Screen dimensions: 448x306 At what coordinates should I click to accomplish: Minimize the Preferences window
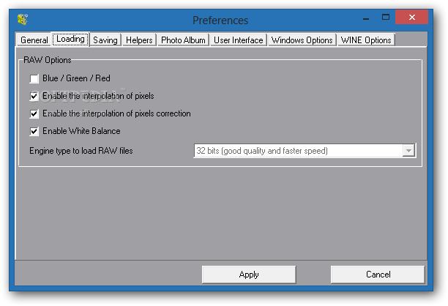(x=366, y=18)
